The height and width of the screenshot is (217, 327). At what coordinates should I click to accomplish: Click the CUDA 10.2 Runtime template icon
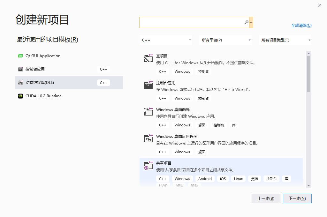pyautogui.click(x=20, y=96)
